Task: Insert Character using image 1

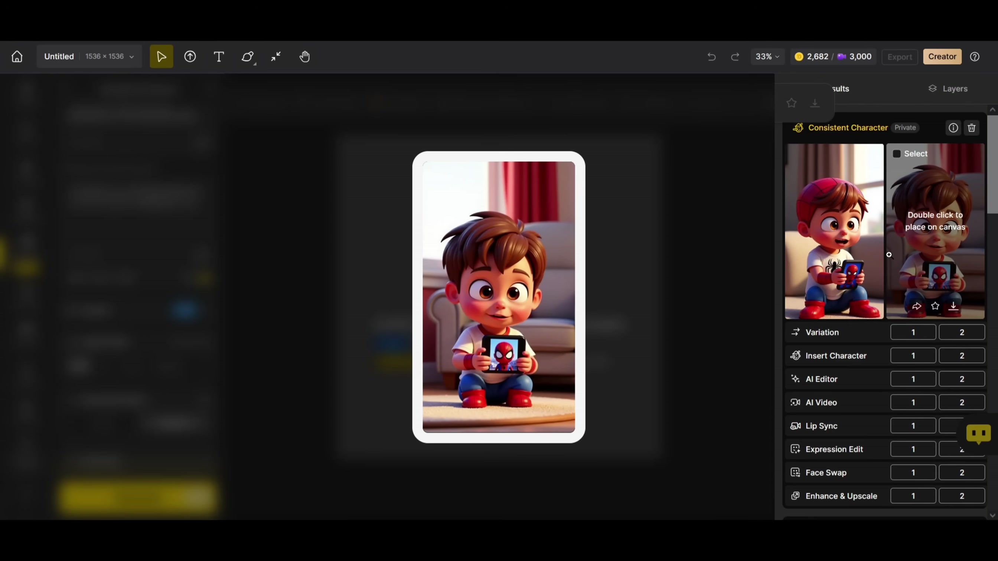Action: point(913,355)
